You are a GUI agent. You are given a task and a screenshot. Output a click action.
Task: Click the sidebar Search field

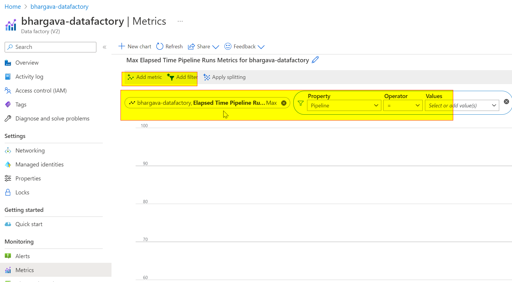coord(50,47)
